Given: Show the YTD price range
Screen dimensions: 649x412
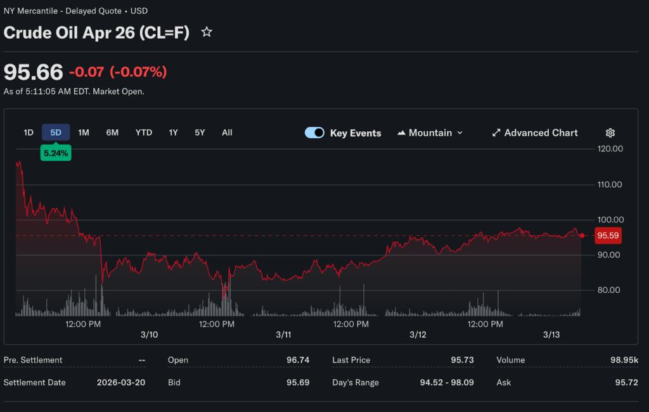Looking at the screenshot, I should tap(144, 132).
